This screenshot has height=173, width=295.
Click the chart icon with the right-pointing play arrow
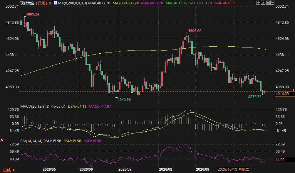[268, 3]
